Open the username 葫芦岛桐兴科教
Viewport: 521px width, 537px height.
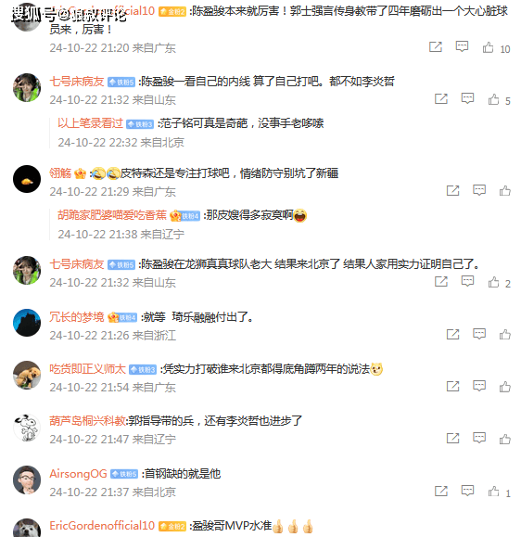point(88,421)
